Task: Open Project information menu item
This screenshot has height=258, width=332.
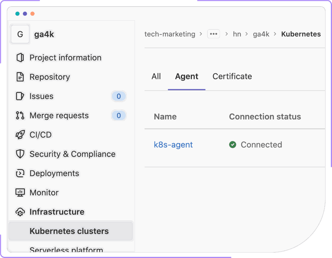Action: (65, 57)
